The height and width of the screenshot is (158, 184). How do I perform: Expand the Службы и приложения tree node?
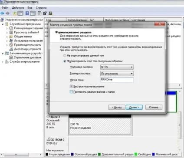[3, 62]
